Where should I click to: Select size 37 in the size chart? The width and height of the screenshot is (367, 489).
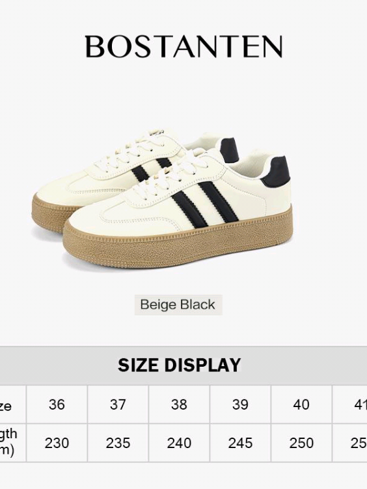pos(118,404)
